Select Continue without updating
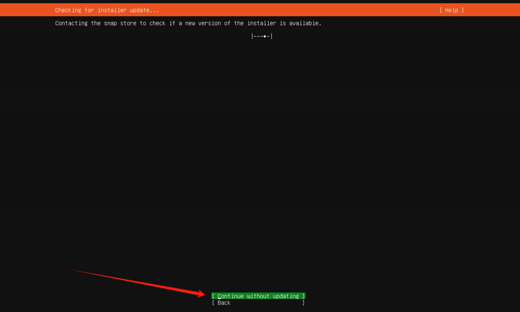Screen dimensions: 520x312 click(x=258, y=296)
